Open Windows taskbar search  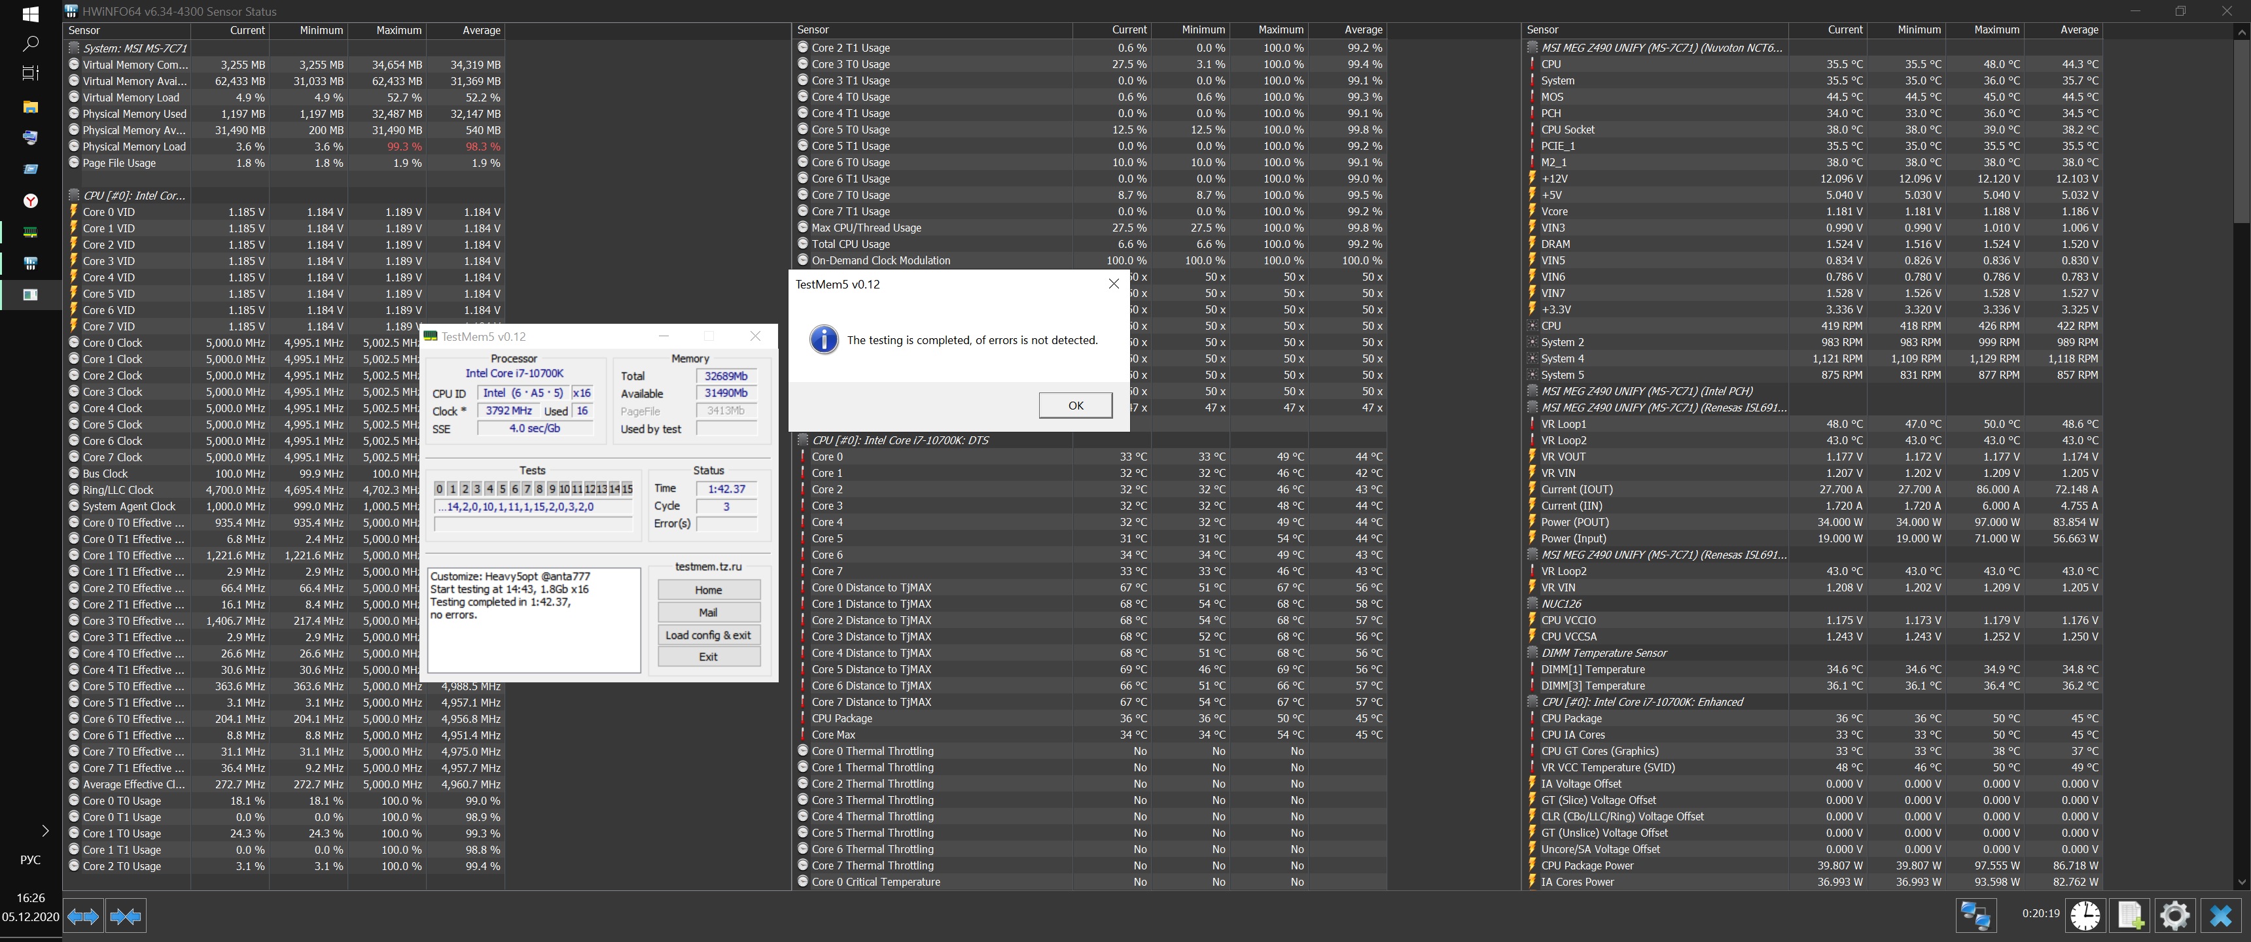[31, 44]
